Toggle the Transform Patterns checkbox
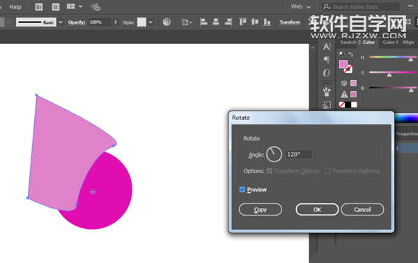The width and height of the screenshot is (418, 263). tap(327, 171)
